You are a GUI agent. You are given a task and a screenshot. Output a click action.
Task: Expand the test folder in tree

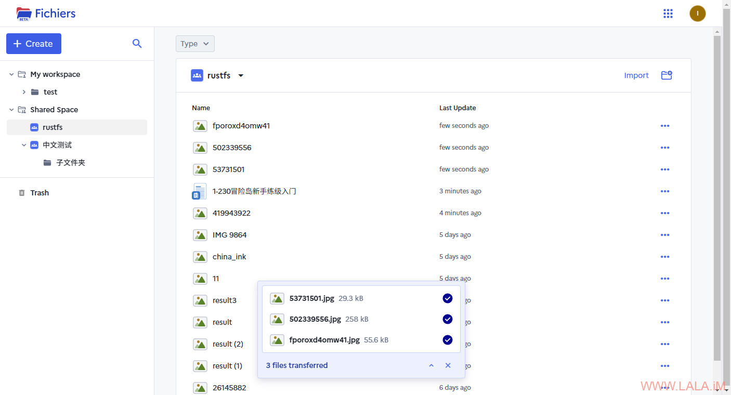click(x=24, y=92)
